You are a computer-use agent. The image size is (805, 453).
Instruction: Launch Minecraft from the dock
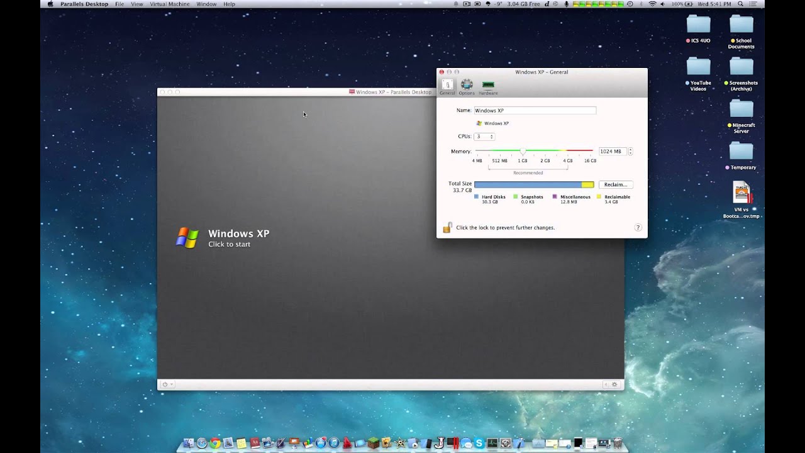point(374,443)
